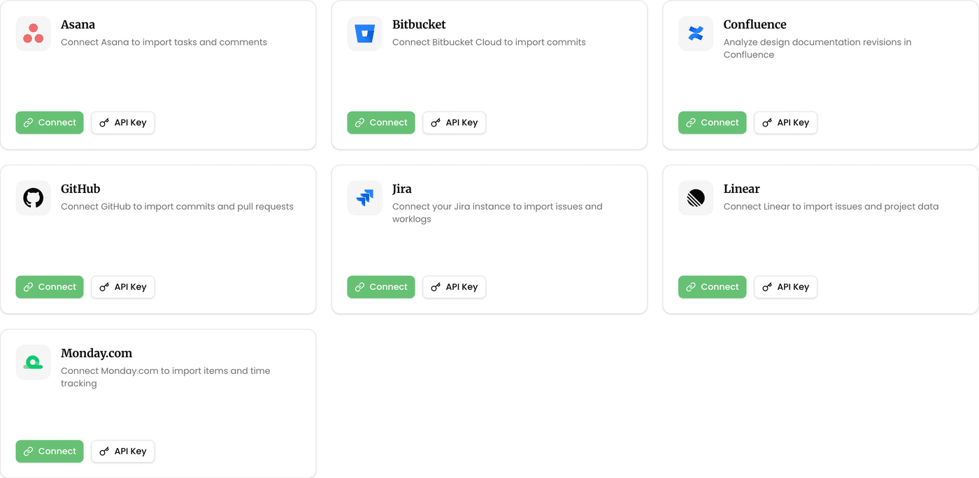Screen dimensions: 979x478
Task: Click "Connect GitHub to import commits and pull requests"
Action: [x=177, y=206]
